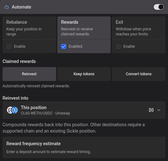
Task: Click the $0 position value
Action: point(151,110)
